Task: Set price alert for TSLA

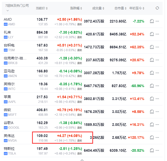Action: 152,150
